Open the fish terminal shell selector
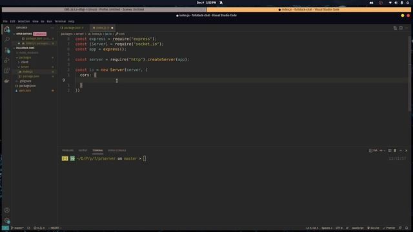Image resolution: width=413 pixels, height=232 pixels. point(373,150)
